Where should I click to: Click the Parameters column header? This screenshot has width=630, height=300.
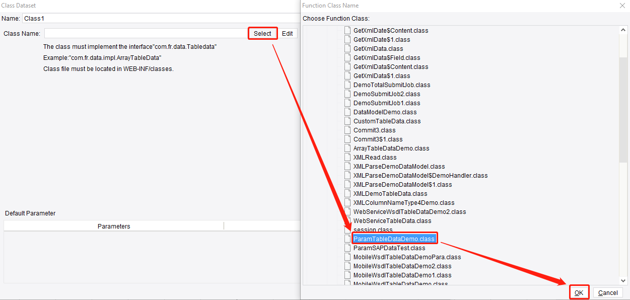click(x=114, y=226)
